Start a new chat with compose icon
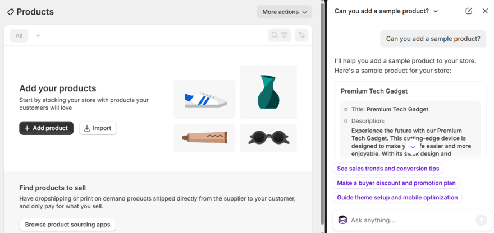 click(x=469, y=11)
